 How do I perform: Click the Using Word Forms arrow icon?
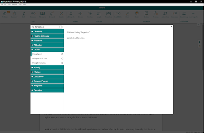pyautogui.click(x=62, y=59)
